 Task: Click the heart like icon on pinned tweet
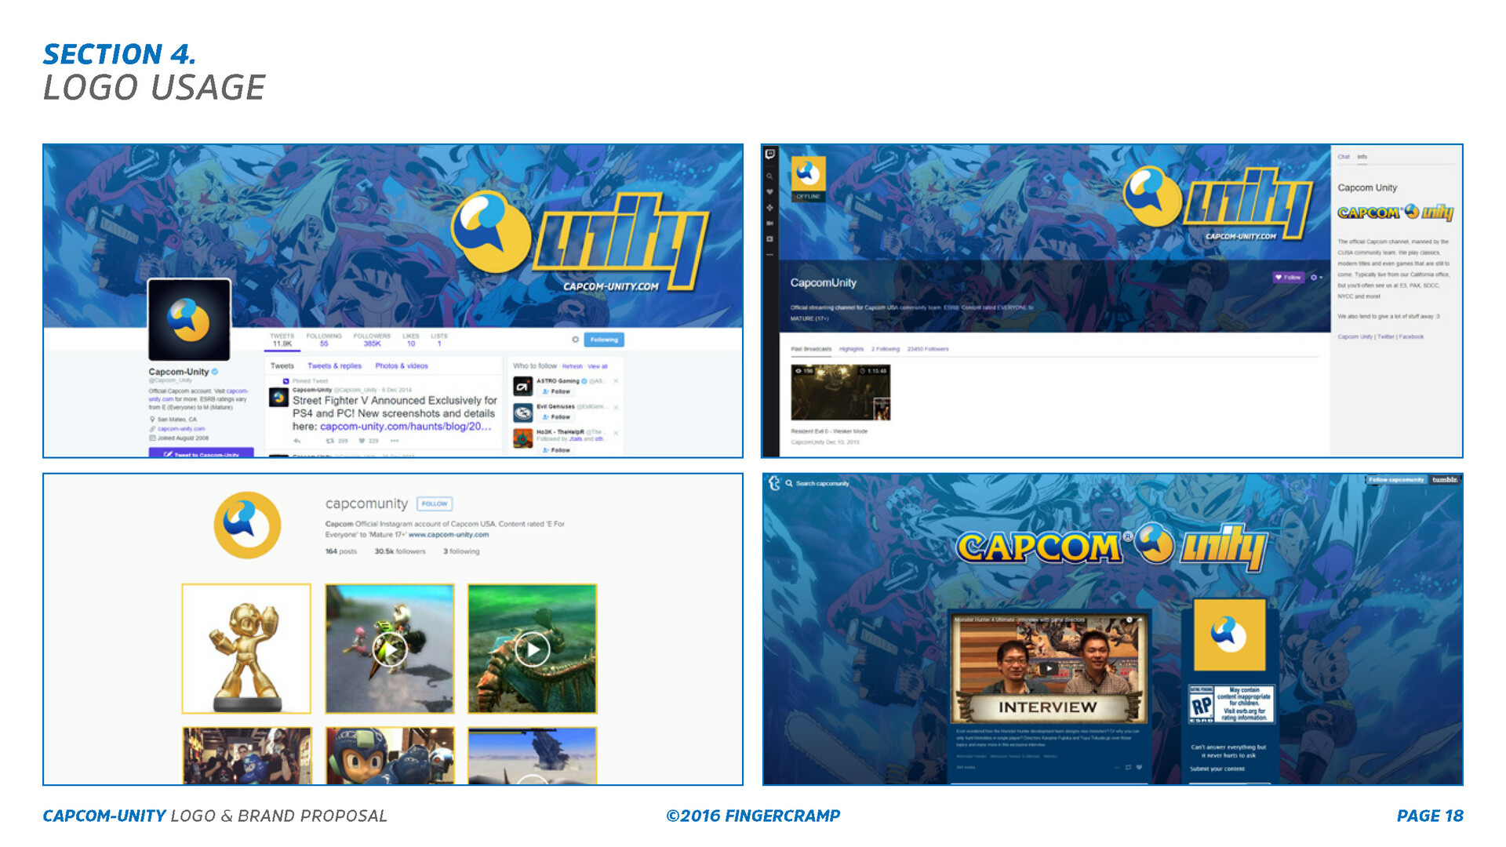point(362,441)
